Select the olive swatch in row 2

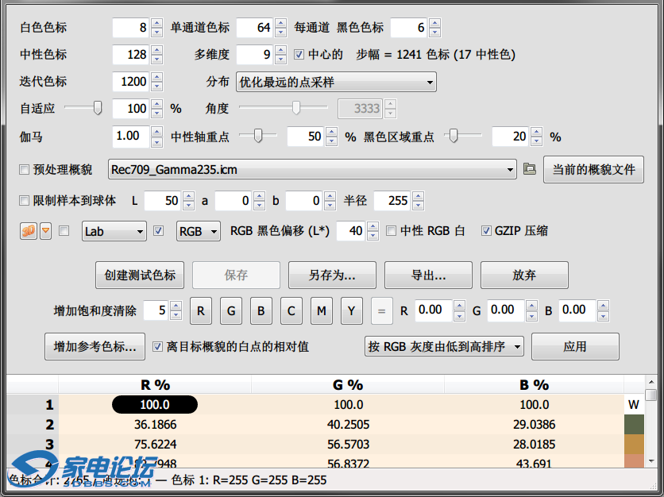point(635,425)
